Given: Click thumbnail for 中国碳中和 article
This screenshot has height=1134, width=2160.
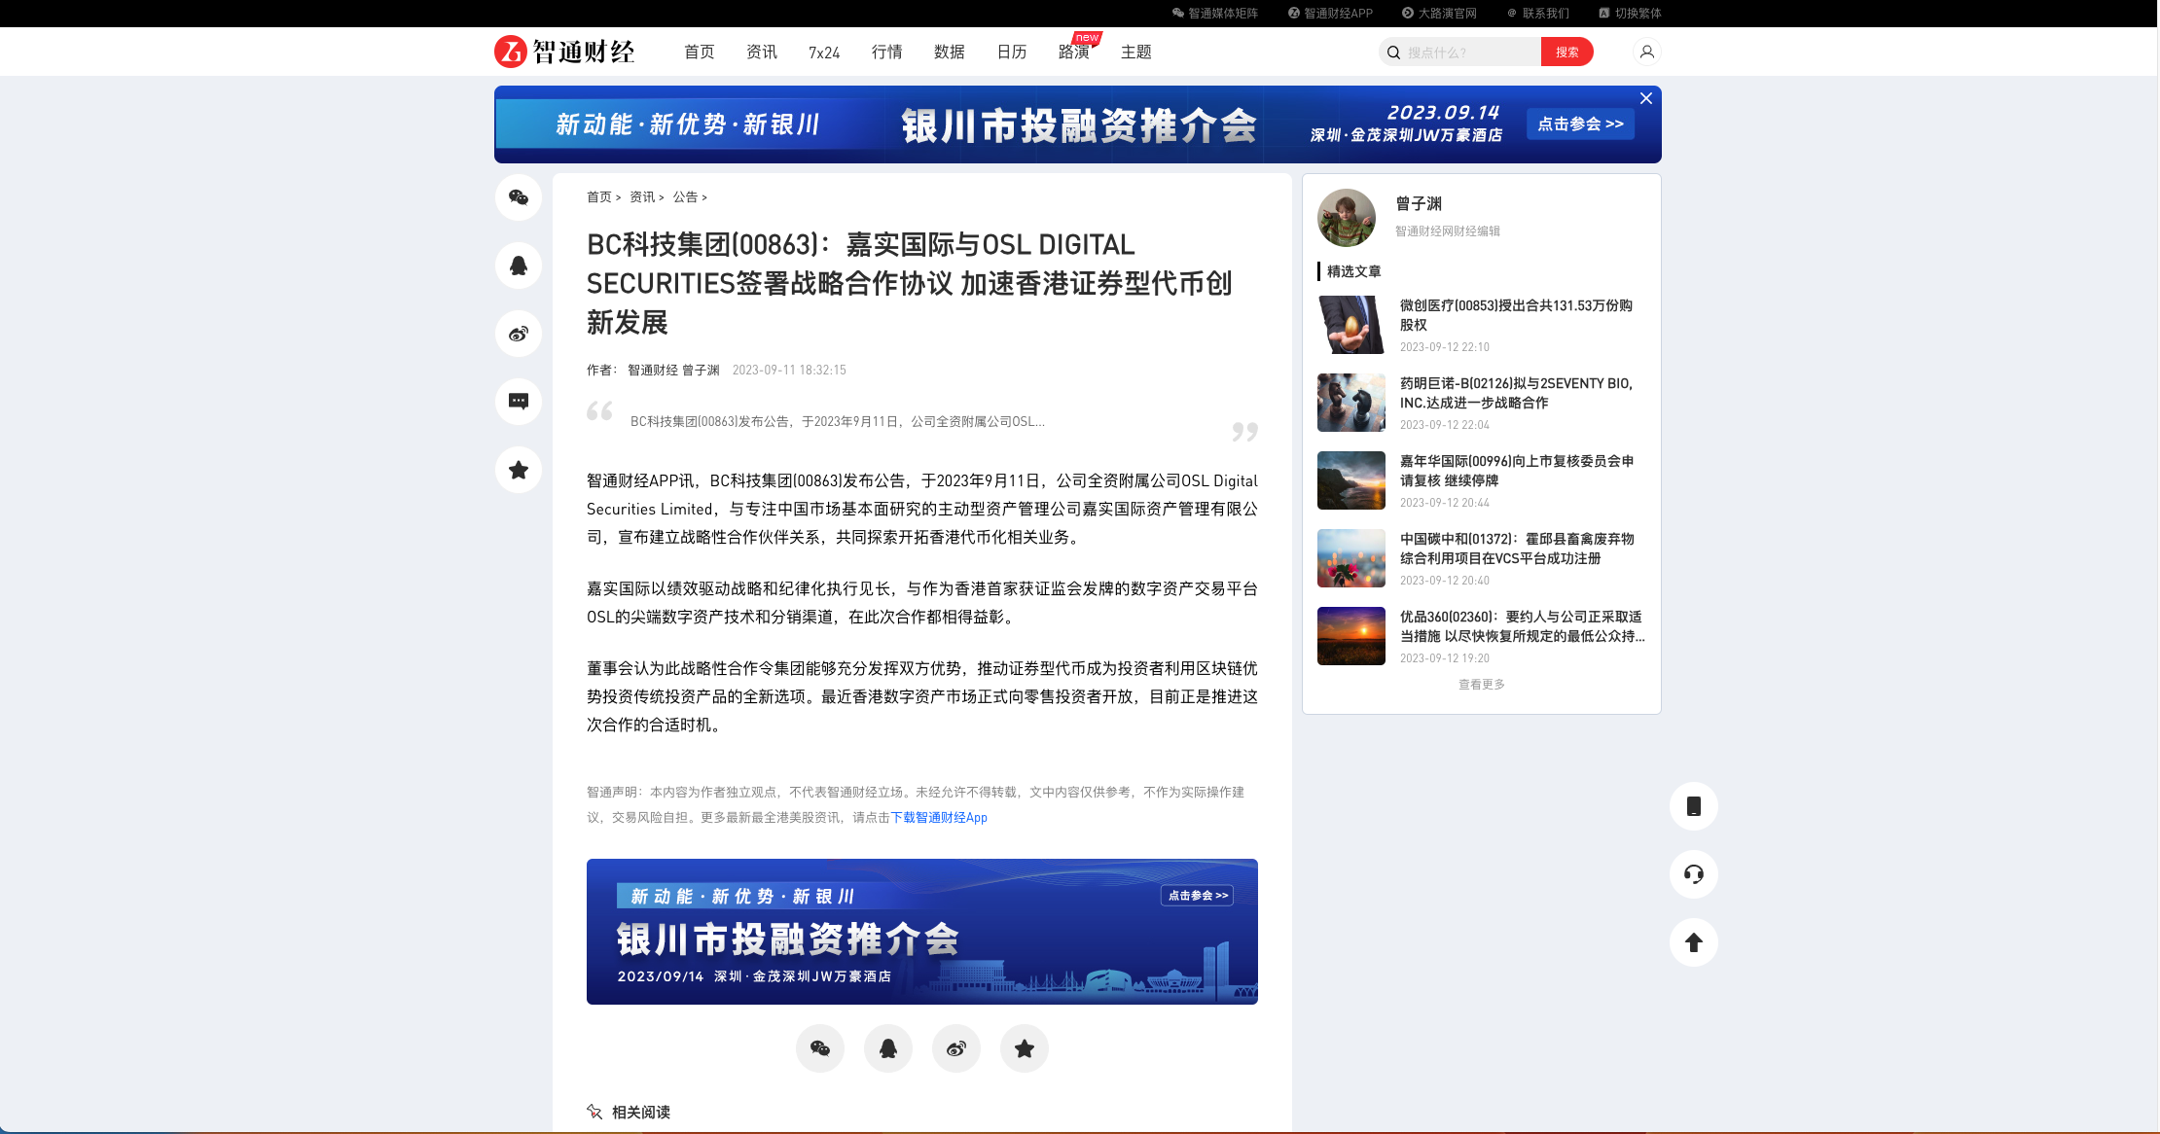Looking at the screenshot, I should click(1351, 558).
